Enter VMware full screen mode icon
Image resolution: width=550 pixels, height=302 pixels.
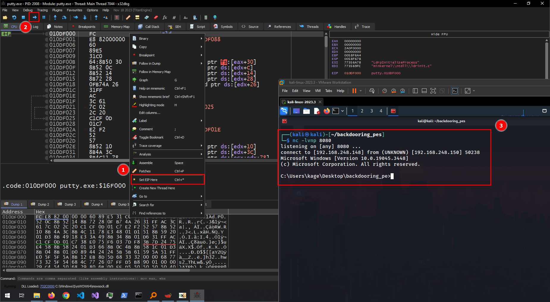(x=433, y=91)
